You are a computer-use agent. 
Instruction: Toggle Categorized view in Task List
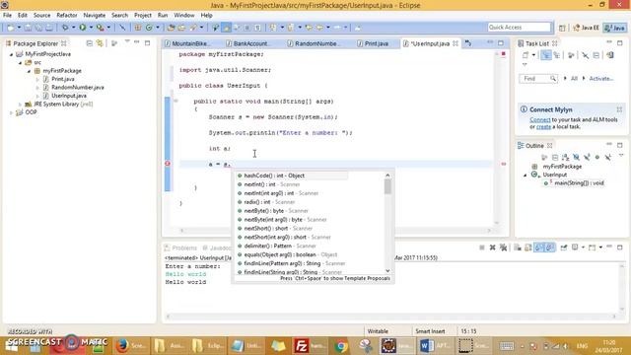pyautogui.click(x=545, y=55)
